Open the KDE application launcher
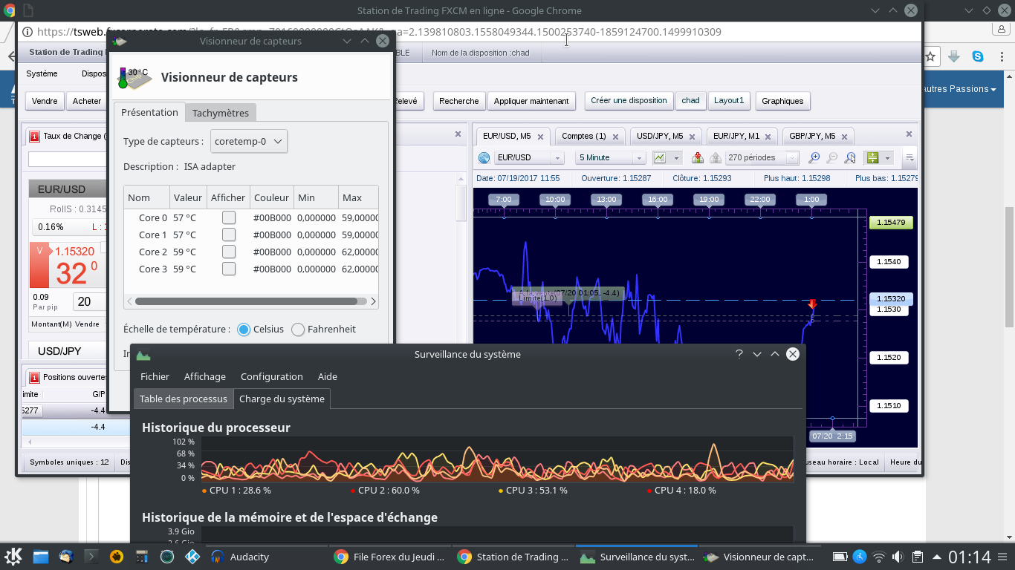The image size is (1015, 570). pyautogui.click(x=13, y=557)
